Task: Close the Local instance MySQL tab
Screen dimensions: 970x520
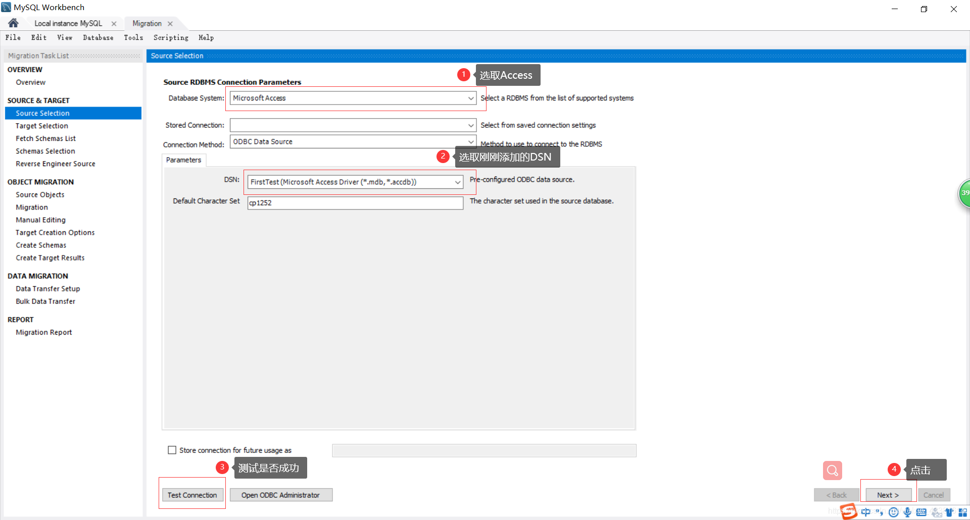Action: tap(114, 24)
